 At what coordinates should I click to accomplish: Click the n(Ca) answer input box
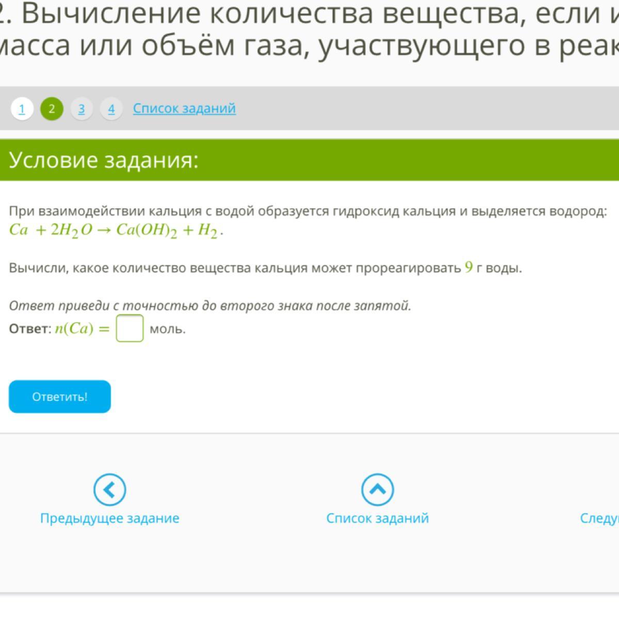click(129, 329)
